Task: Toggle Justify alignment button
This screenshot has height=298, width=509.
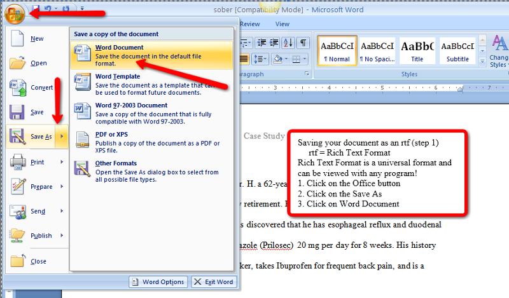Action: click(x=244, y=59)
